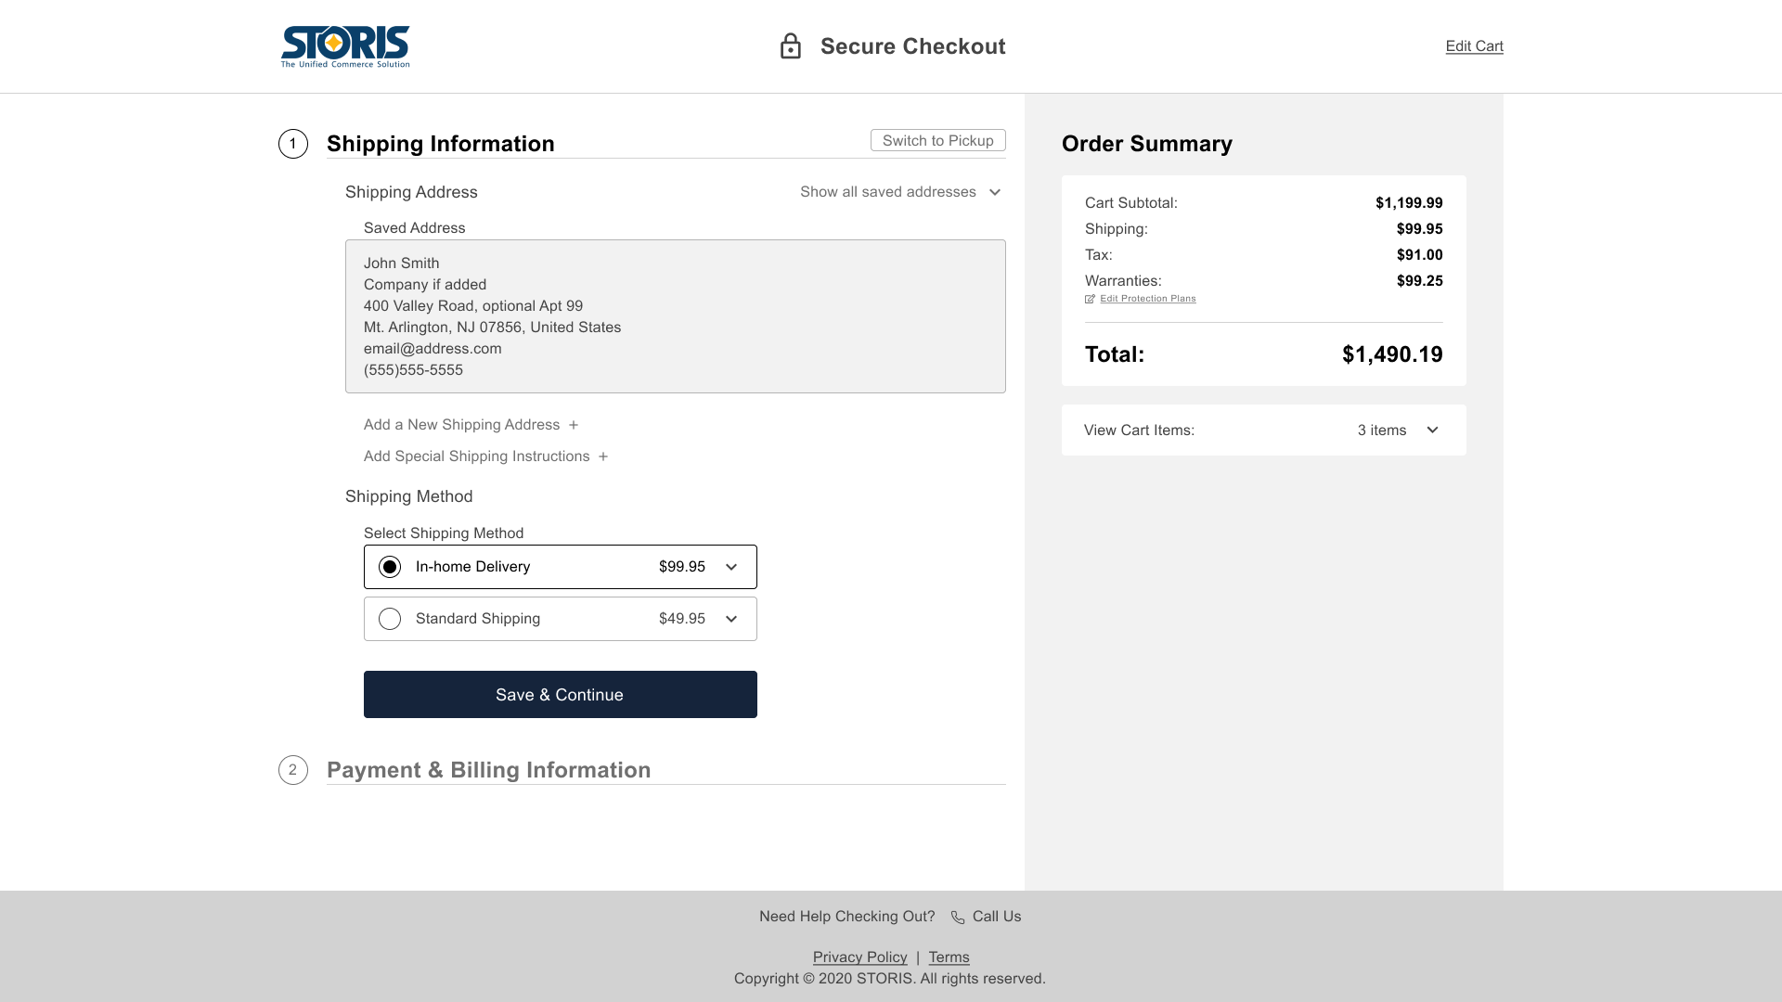This screenshot has width=1782, height=1002.
Task: Open the Privacy Policy link
Action: (x=860, y=957)
